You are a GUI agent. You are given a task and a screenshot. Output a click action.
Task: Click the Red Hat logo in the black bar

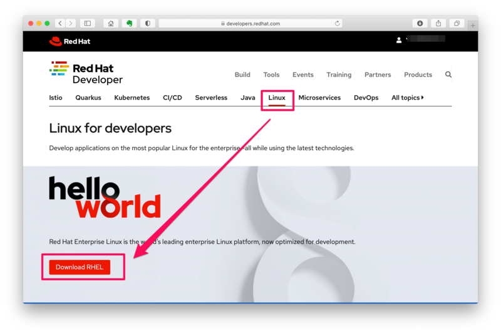pos(70,41)
